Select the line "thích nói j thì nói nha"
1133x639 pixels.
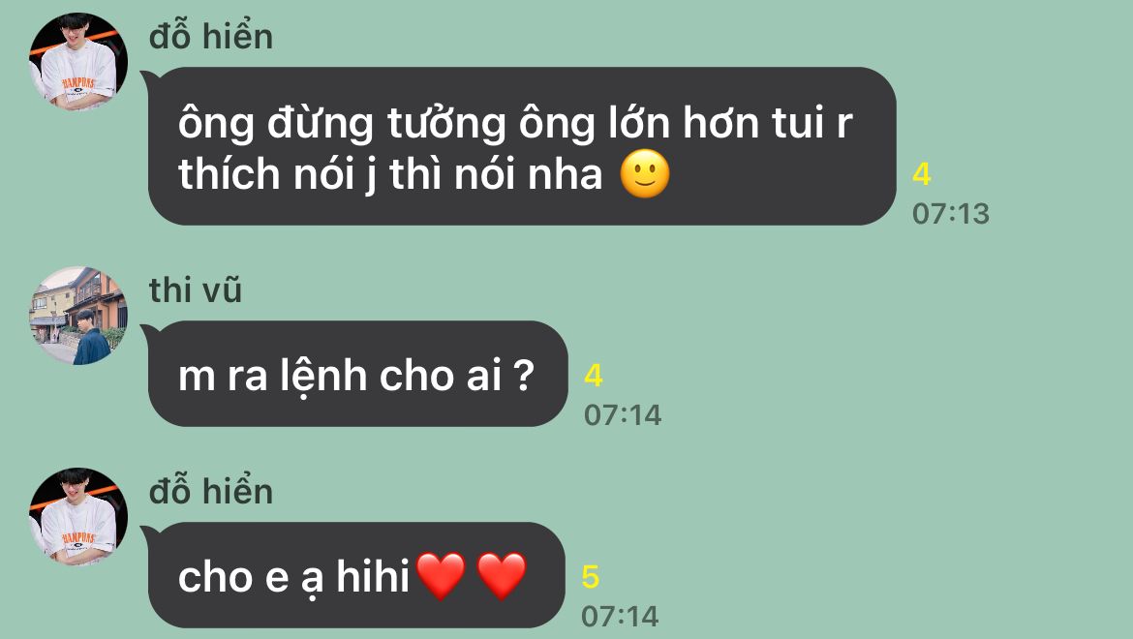(x=390, y=174)
